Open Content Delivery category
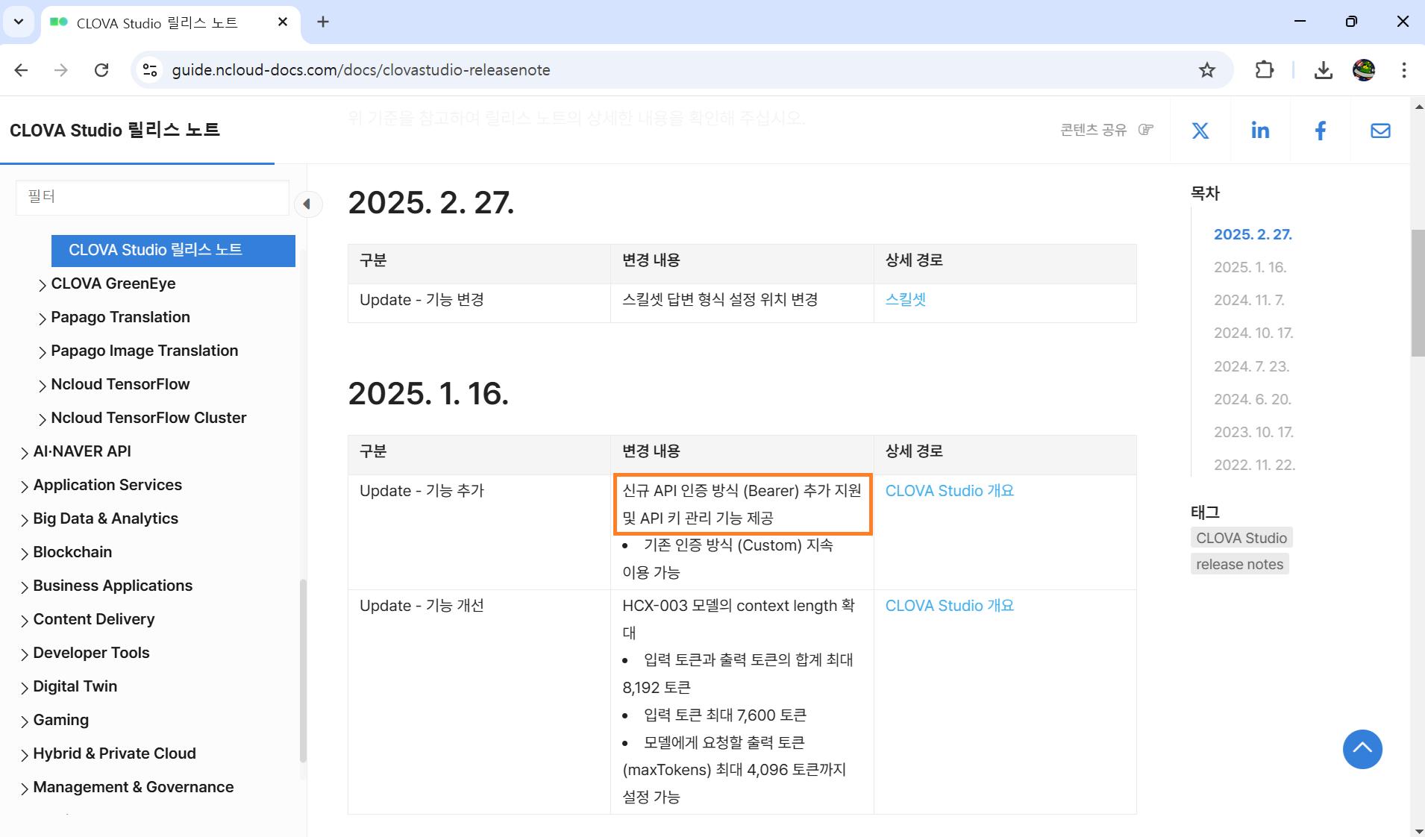The width and height of the screenshot is (1425, 837). (94, 619)
